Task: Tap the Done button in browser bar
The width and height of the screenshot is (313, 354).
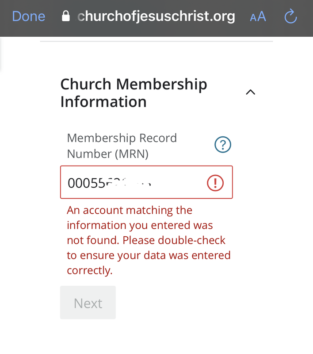Action: 29,16
